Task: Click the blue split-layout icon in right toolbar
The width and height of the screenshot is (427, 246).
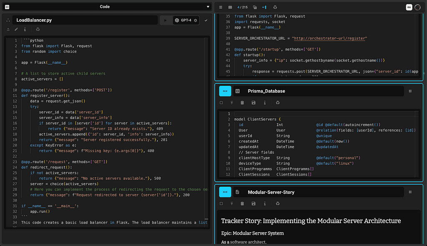Action: 264,8
